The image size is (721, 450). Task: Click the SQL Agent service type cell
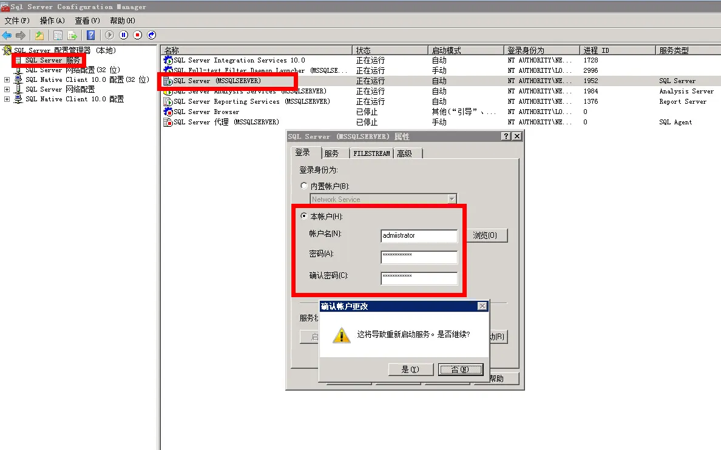[x=675, y=123]
